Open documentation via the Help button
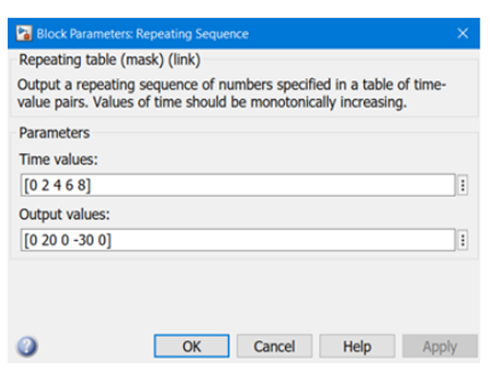The image size is (490, 381). (x=357, y=346)
